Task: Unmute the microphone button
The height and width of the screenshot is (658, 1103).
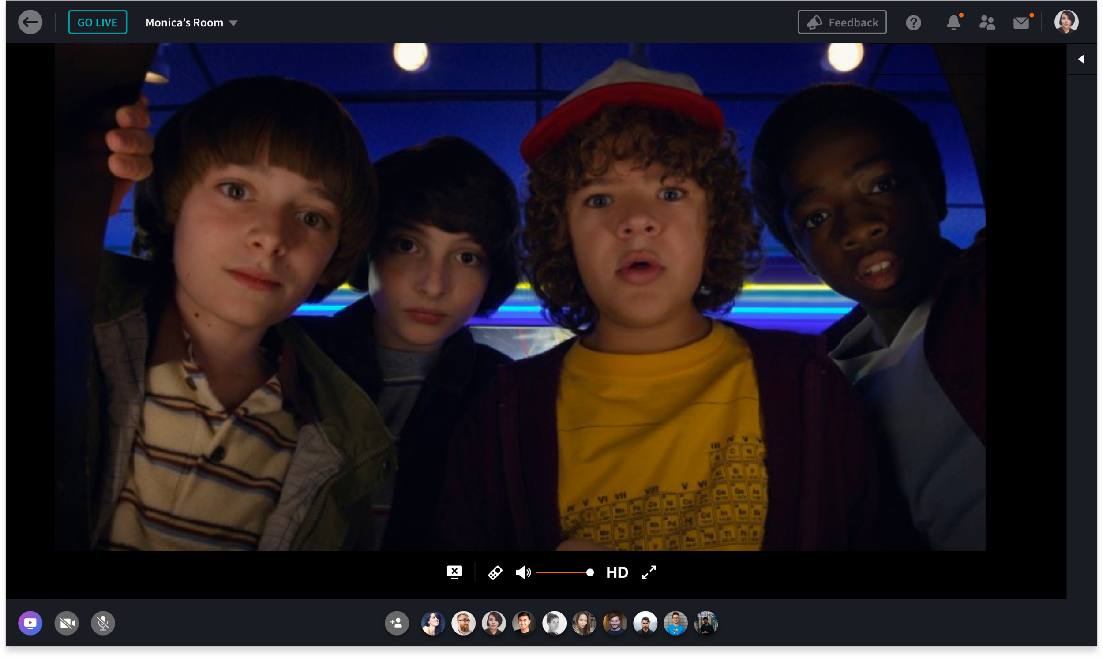Action: tap(103, 623)
